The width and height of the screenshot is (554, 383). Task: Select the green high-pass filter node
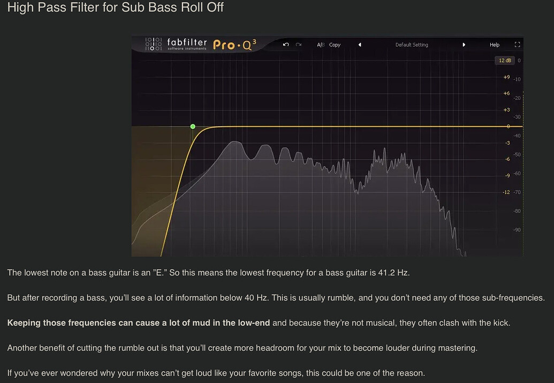193,126
